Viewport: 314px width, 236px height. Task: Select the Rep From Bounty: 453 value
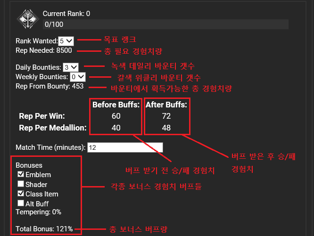50,86
